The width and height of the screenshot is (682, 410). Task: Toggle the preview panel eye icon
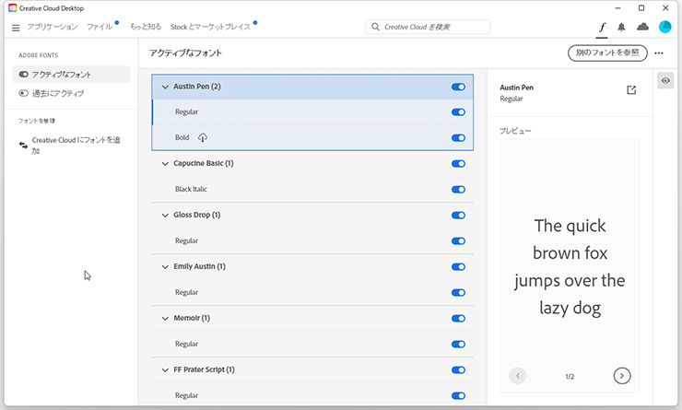pos(665,80)
